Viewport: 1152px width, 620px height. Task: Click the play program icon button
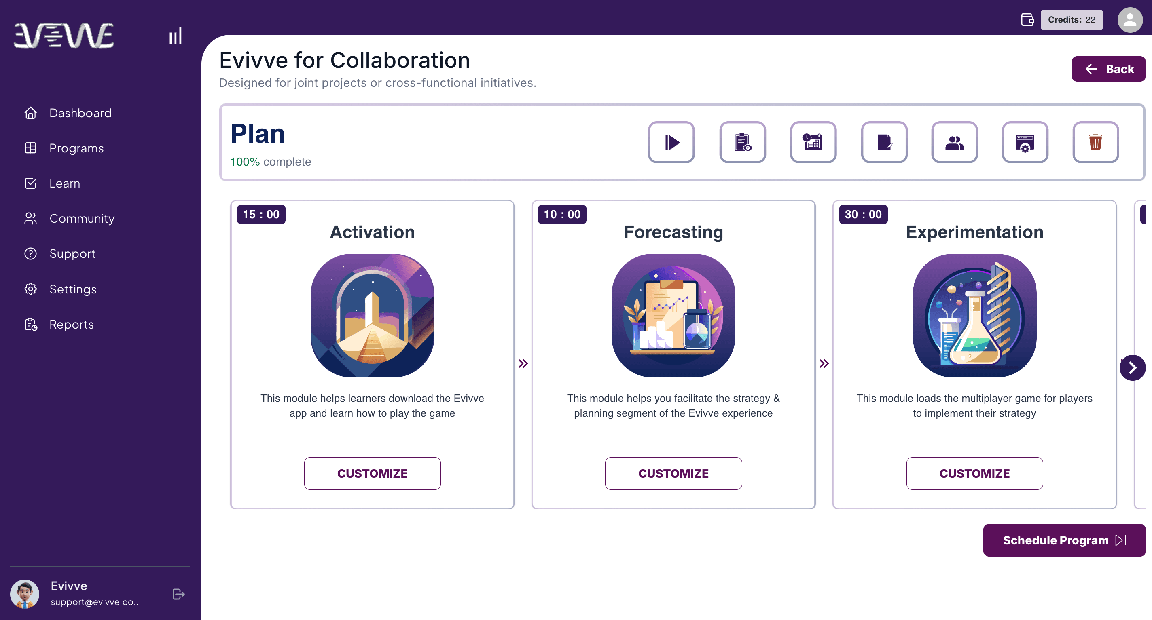[x=671, y=142]
